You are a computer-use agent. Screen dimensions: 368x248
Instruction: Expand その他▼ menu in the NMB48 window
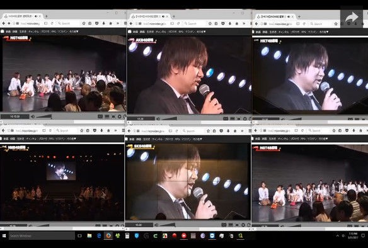(x=72, y=138)
